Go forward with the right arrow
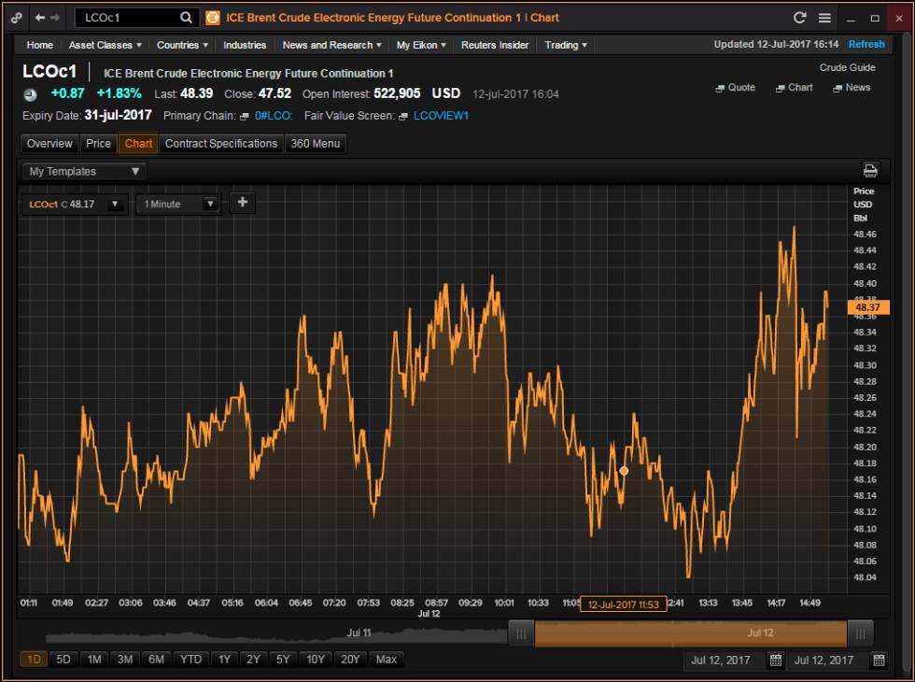This screenshot has height=682, width=915. [55, 18]
